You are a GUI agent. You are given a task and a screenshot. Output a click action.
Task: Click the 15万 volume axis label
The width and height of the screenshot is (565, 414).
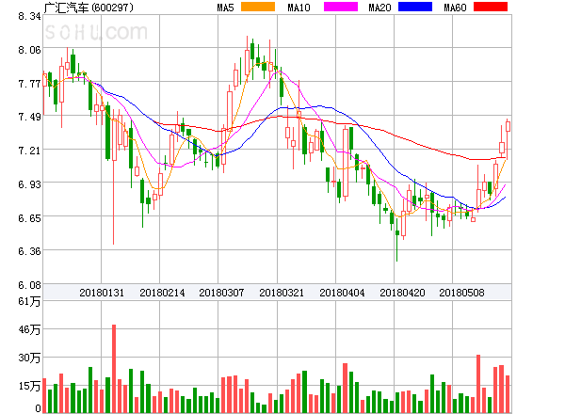(29, 387)
